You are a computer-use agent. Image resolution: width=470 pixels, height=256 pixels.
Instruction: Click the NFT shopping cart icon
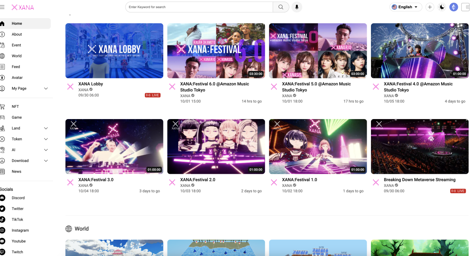coord(2,107)
